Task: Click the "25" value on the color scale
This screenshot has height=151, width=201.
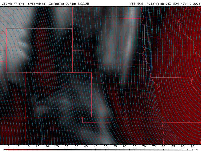Action: tap(57, 146)
